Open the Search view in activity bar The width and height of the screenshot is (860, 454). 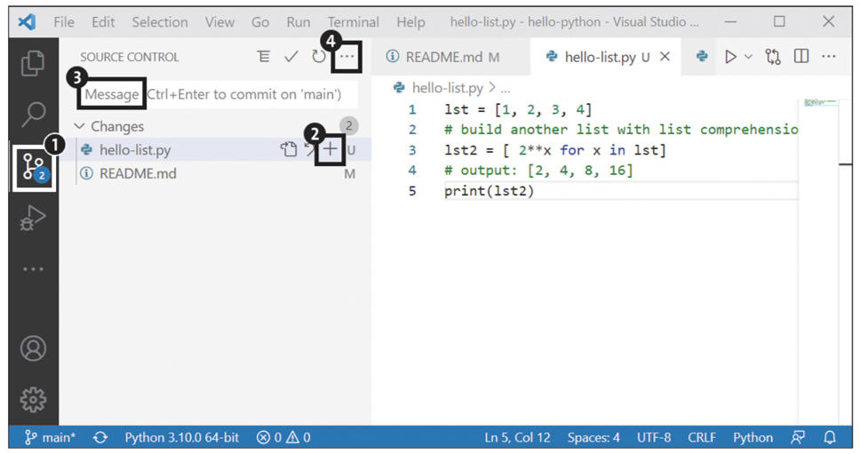(x=33, y=114)
